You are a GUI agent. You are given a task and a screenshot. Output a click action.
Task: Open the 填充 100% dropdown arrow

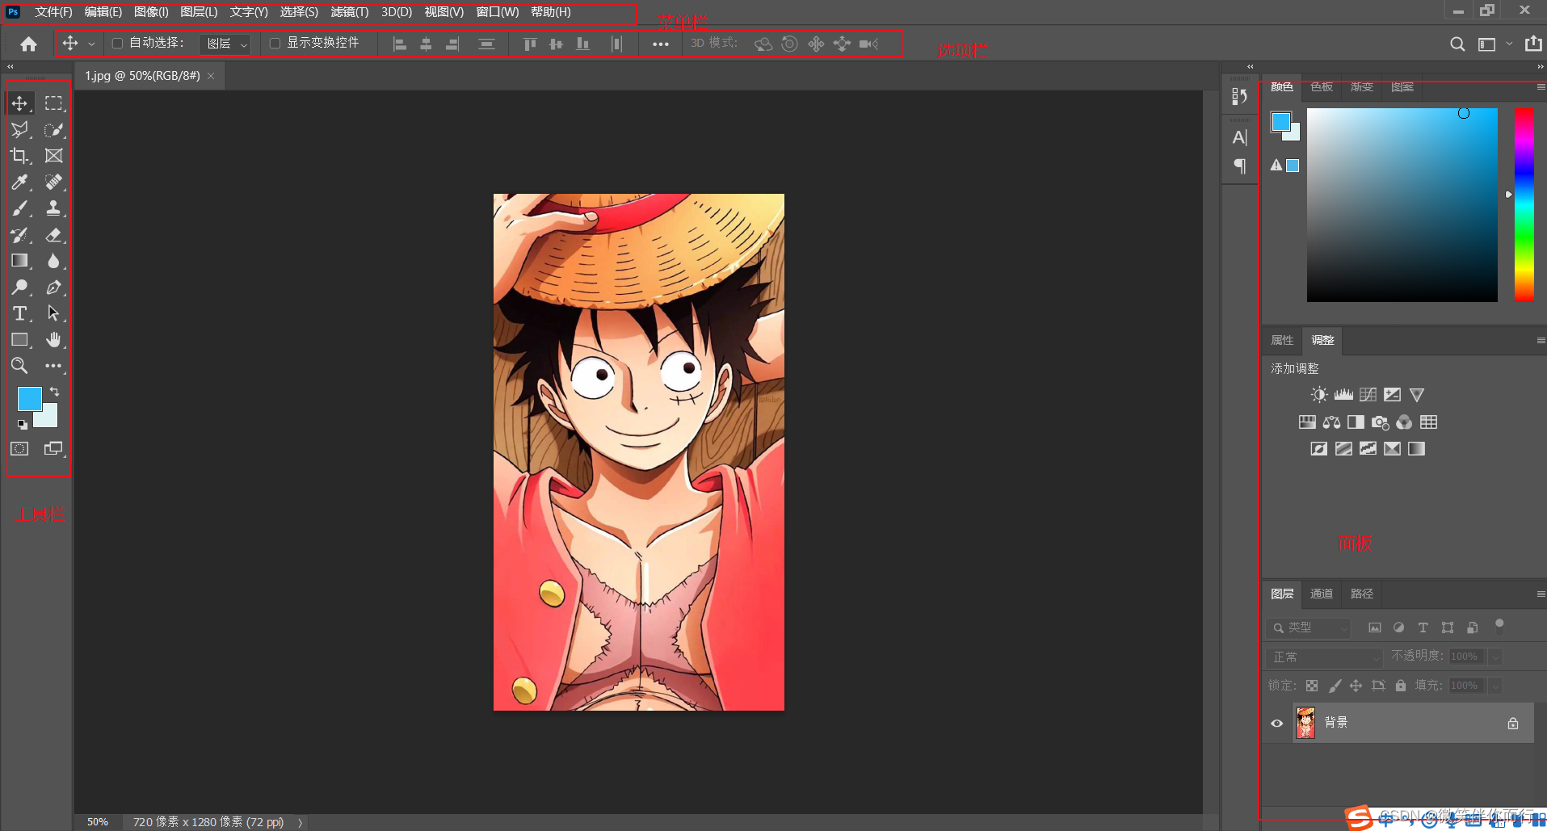pyautogui.click(x=1495, y=686)
